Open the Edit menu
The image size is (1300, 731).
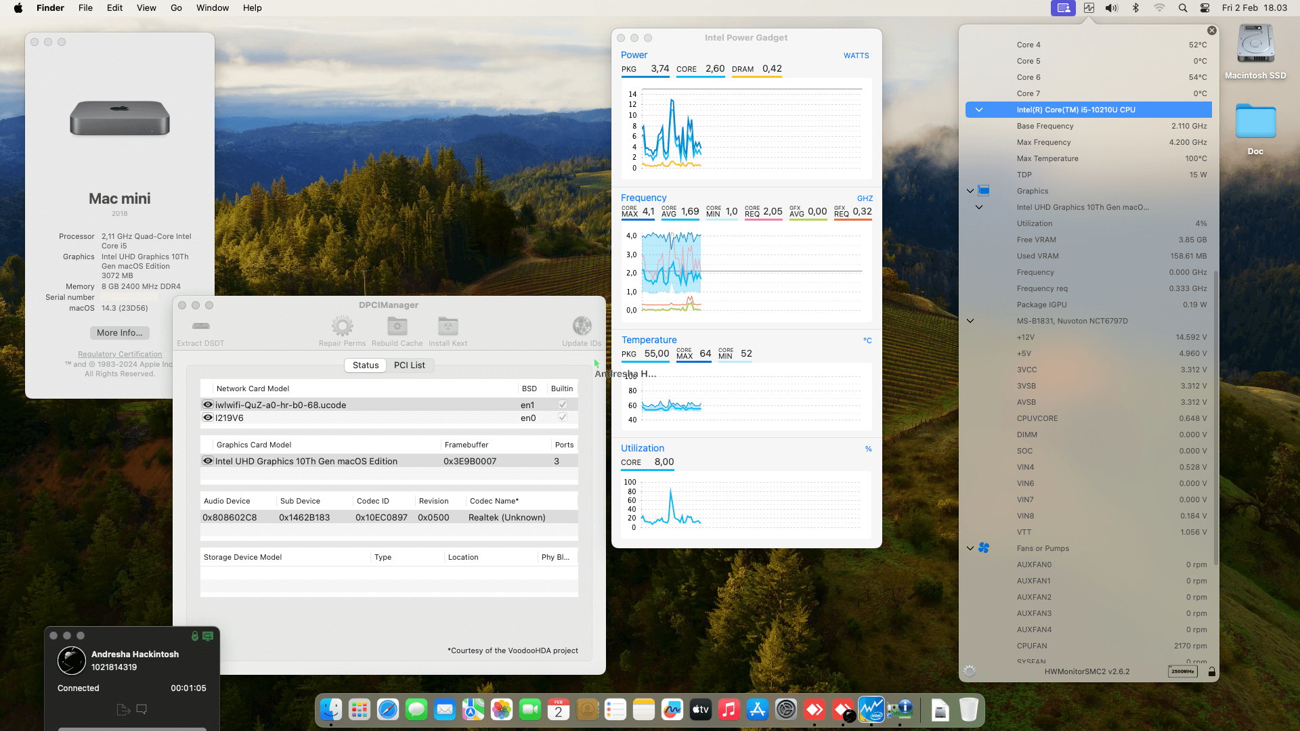click(x=114, y=8)
